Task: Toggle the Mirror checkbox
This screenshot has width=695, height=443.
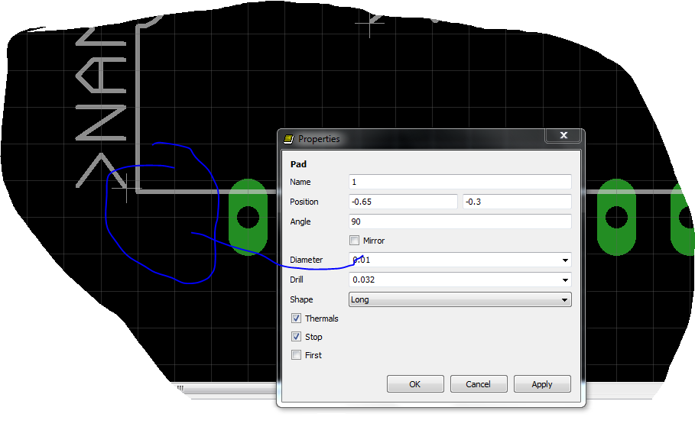Action: click(354, 241)
